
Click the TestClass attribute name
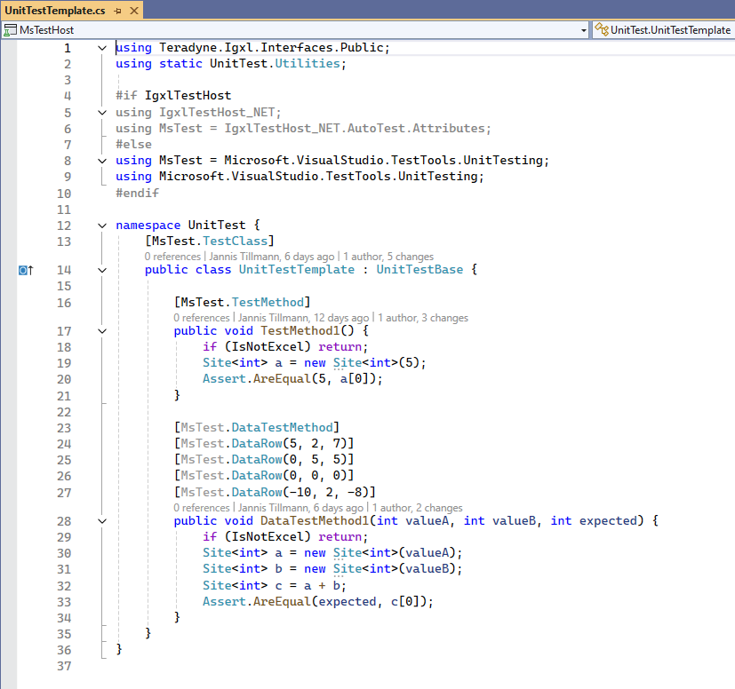235,242
